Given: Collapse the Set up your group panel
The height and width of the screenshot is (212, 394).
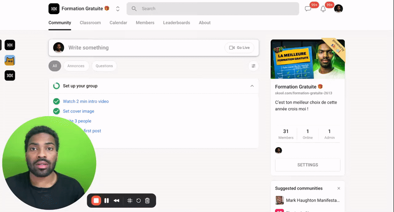Looking at the screenshot, I should click(252, 86).
